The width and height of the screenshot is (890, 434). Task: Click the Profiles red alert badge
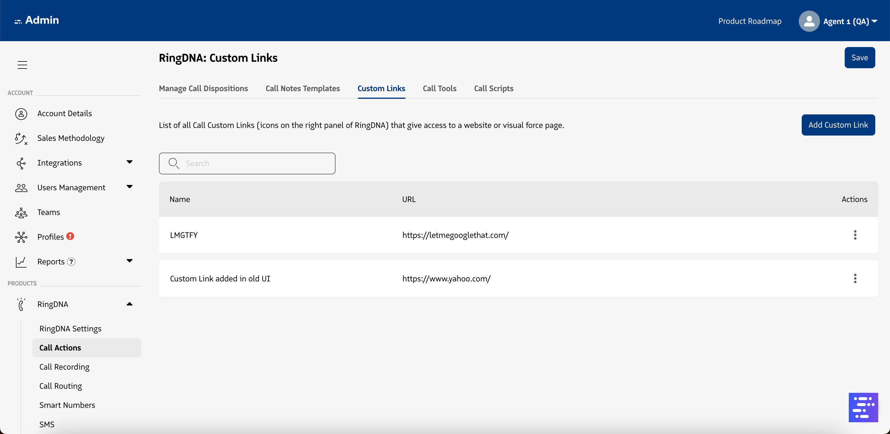point(70,236)
